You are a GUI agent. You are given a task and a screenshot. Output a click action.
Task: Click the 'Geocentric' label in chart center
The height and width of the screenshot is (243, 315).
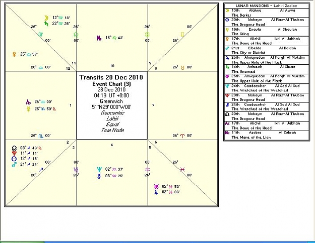point(113,113)
